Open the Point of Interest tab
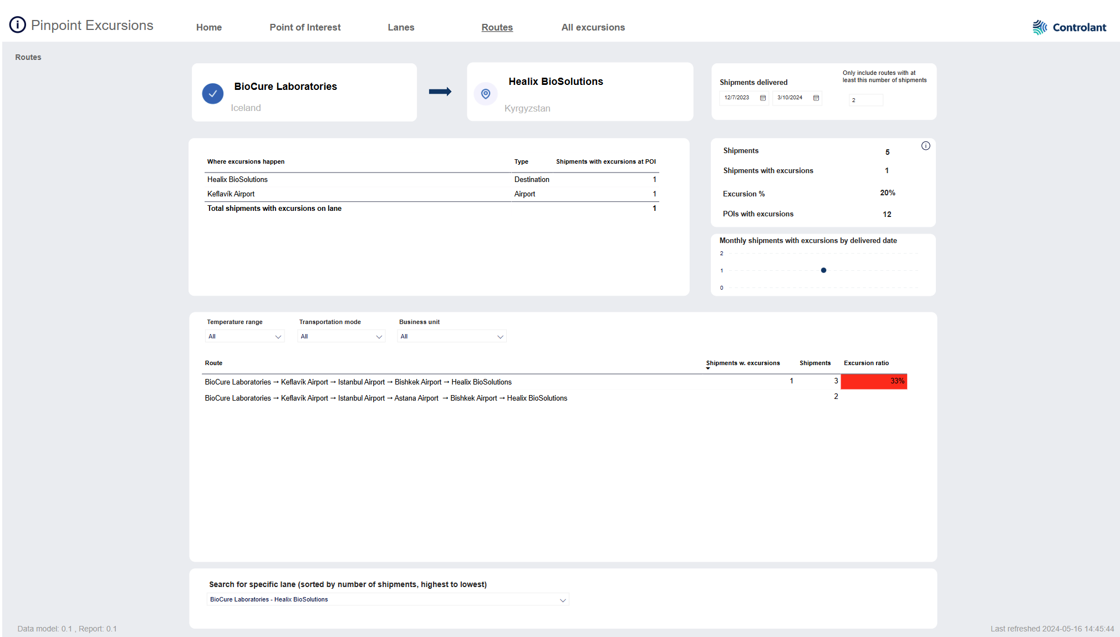This screenshot has width=1120, height=637. point(305,27)
